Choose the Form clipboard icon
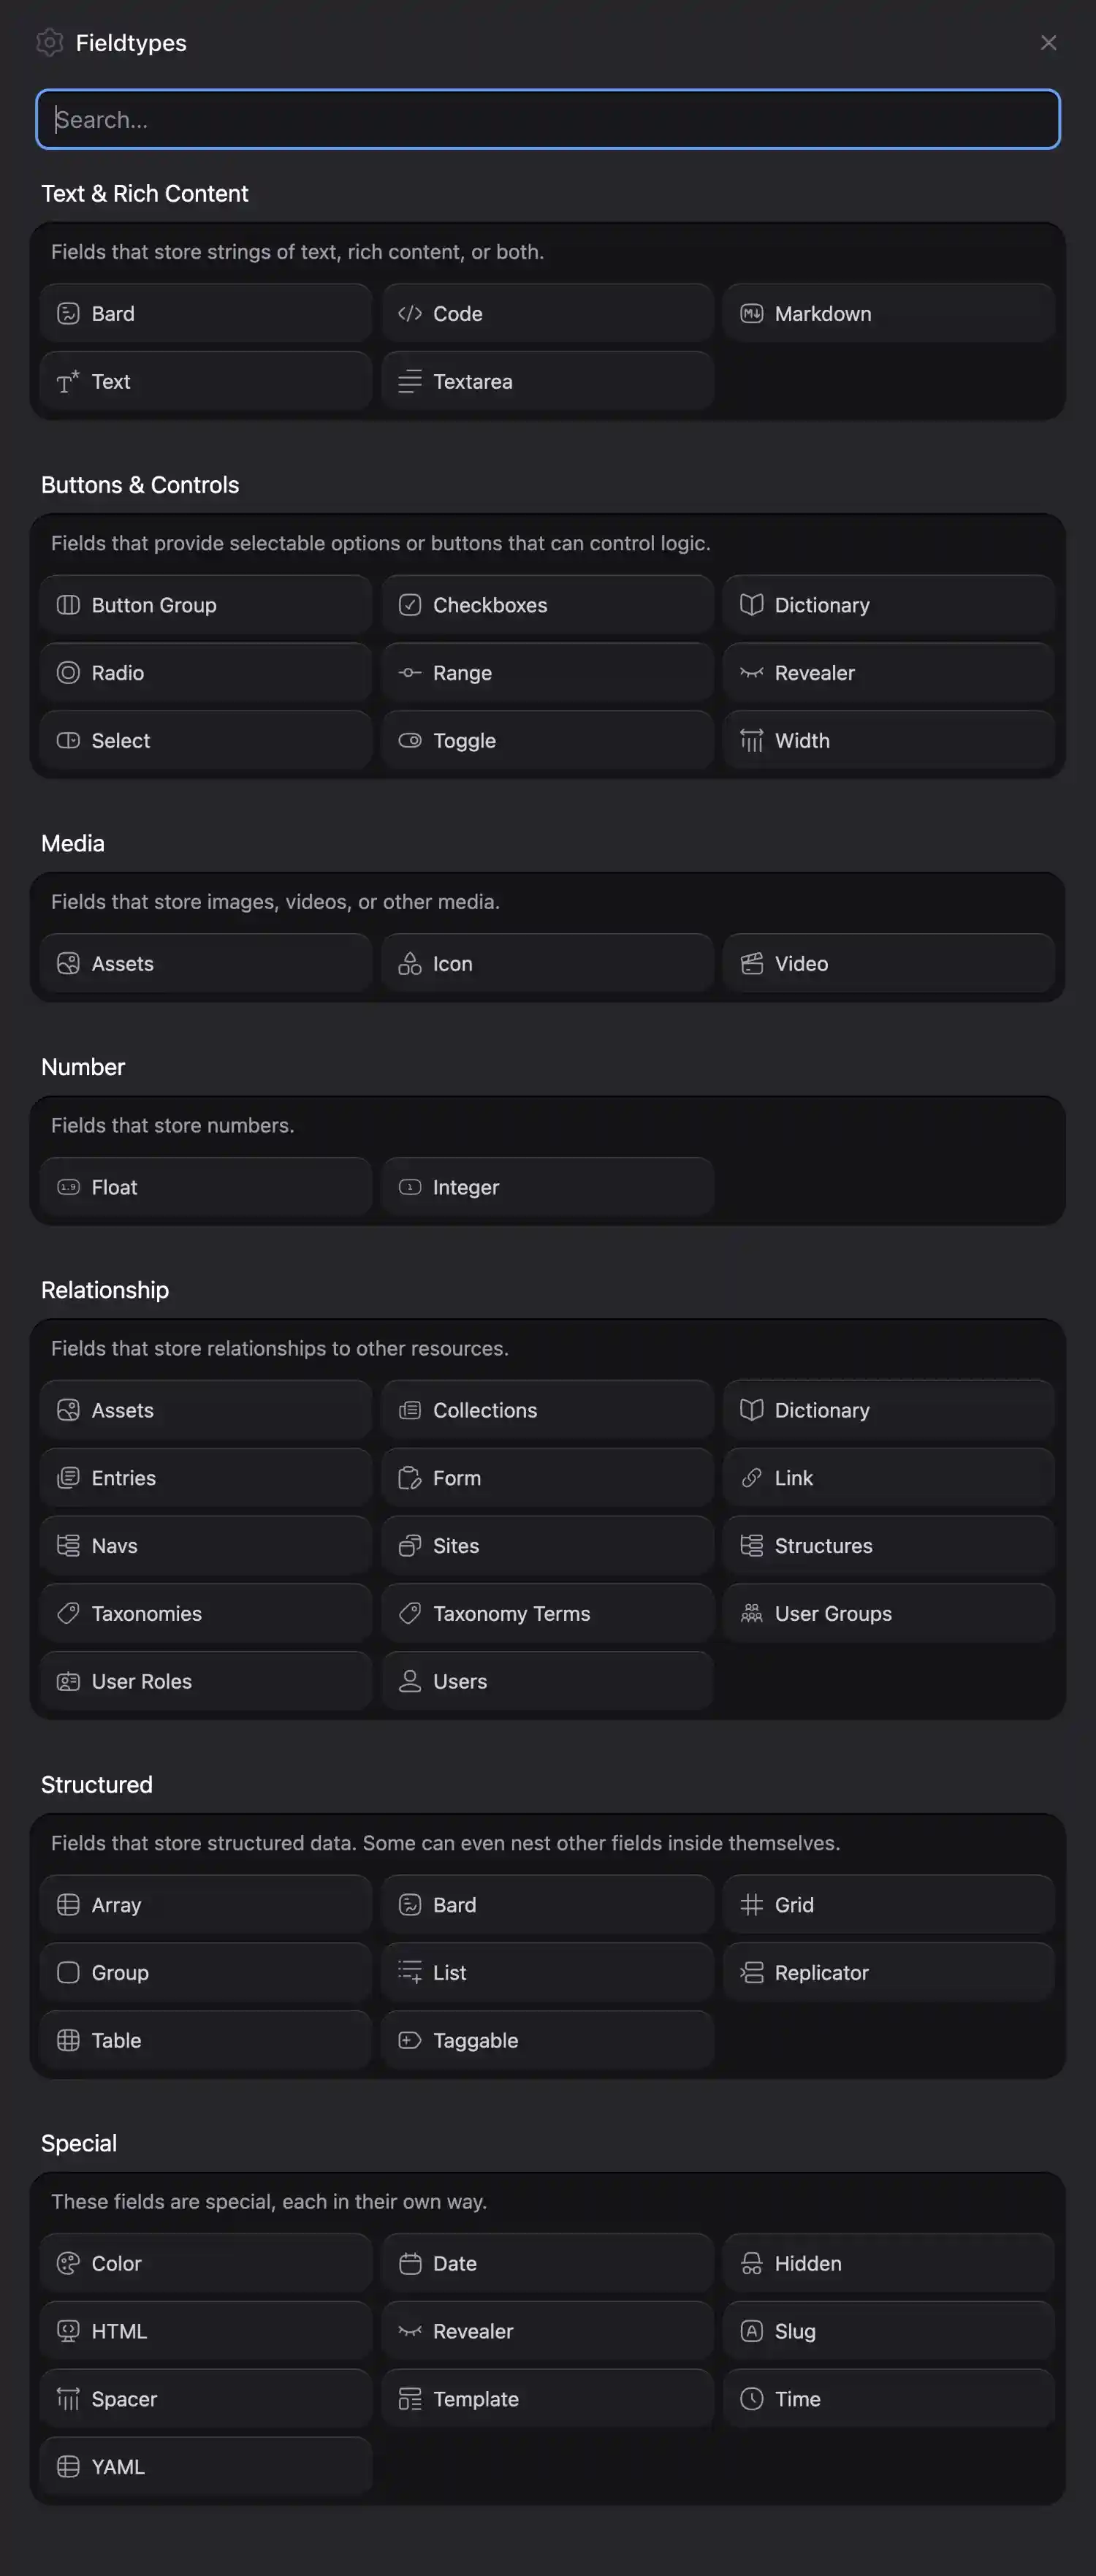 tap(410, 1478)
